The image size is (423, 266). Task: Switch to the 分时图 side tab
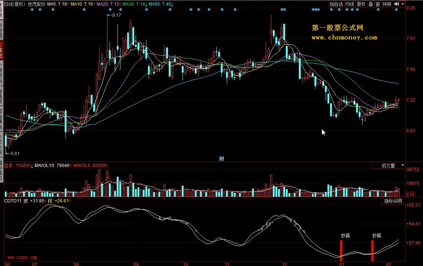coord(1,30)
